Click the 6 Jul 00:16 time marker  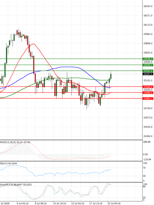coord(23,203)
